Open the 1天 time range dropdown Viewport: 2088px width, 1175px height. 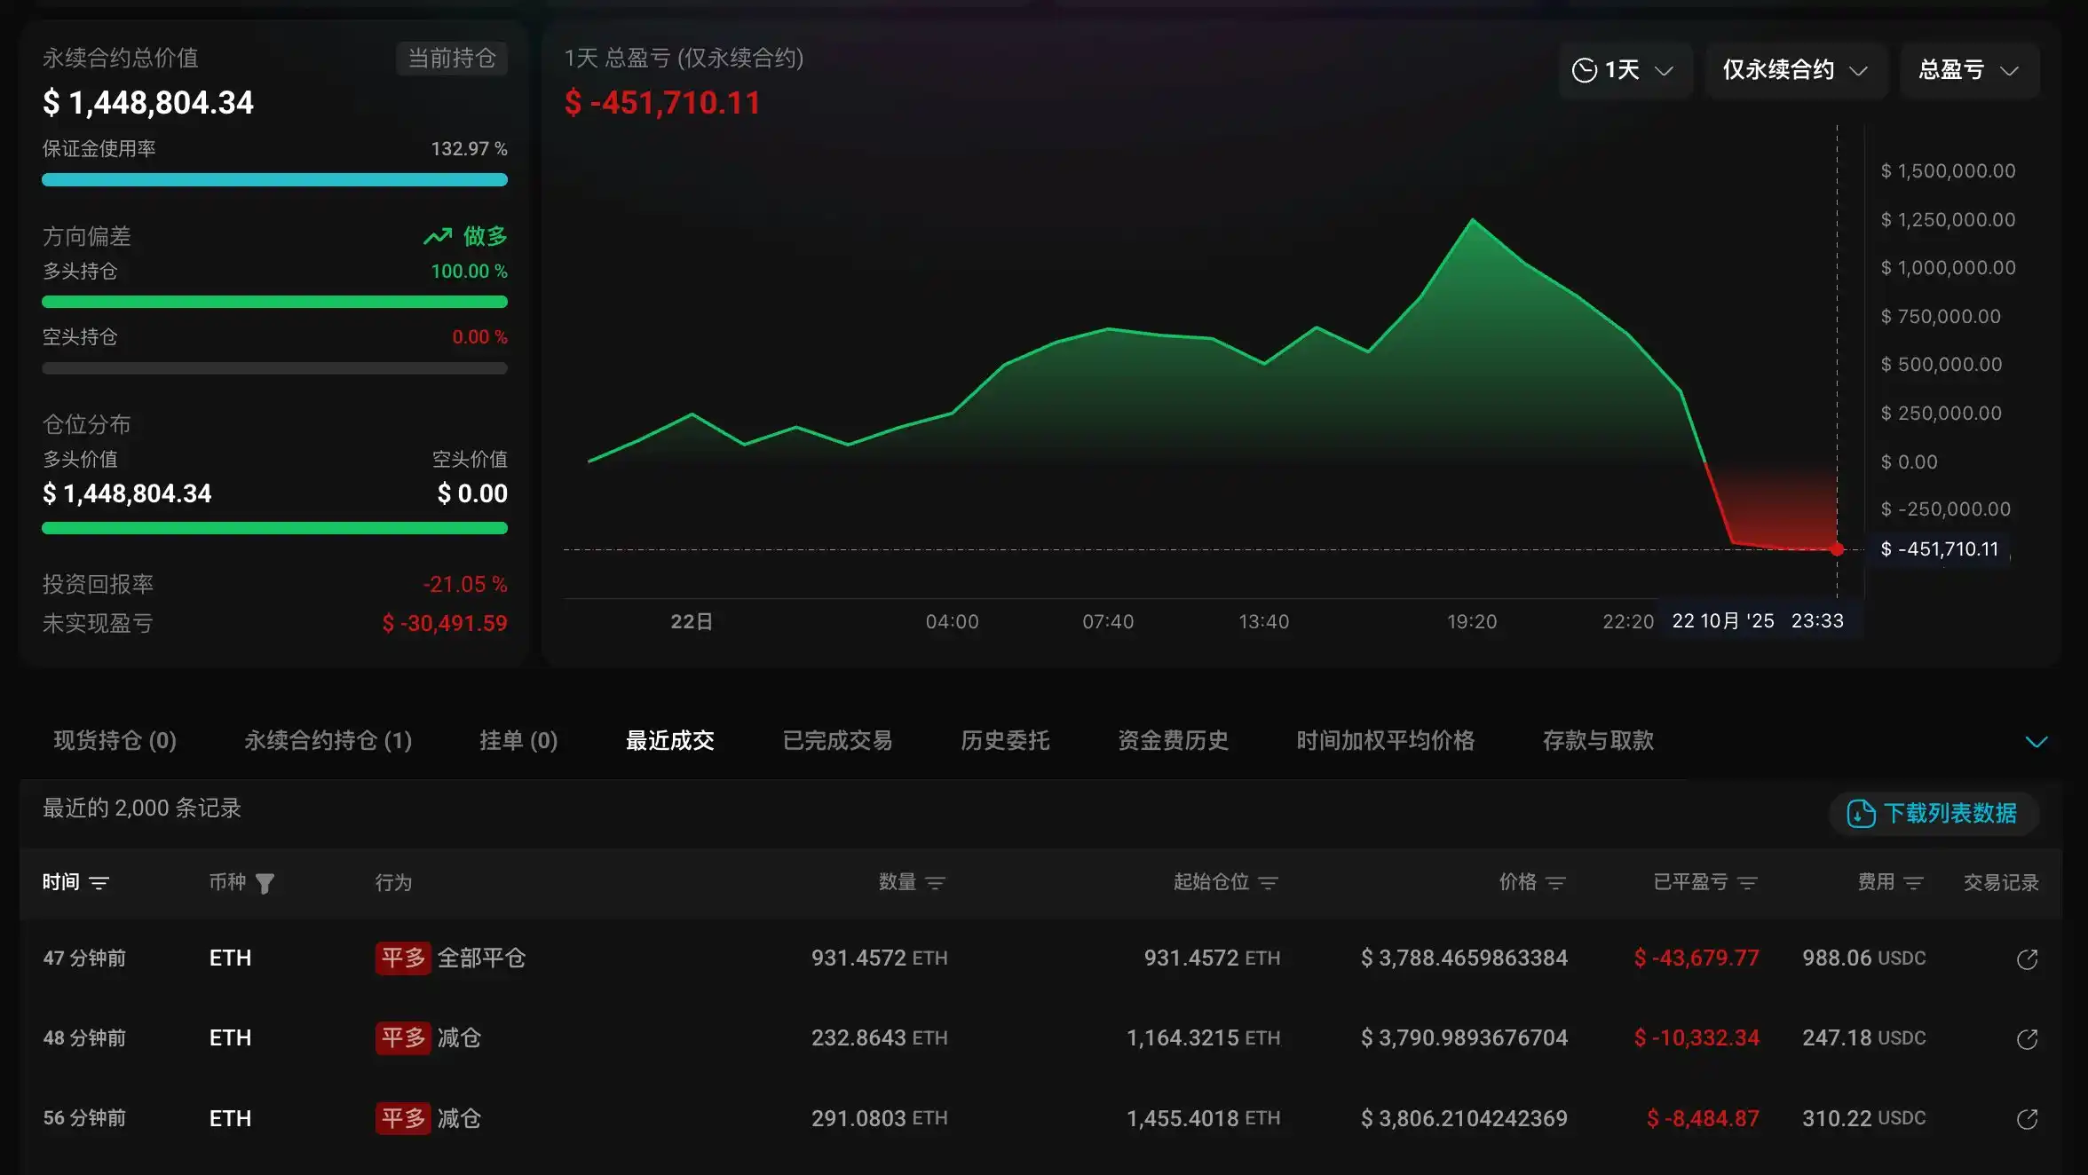(x=1624, y=70)
